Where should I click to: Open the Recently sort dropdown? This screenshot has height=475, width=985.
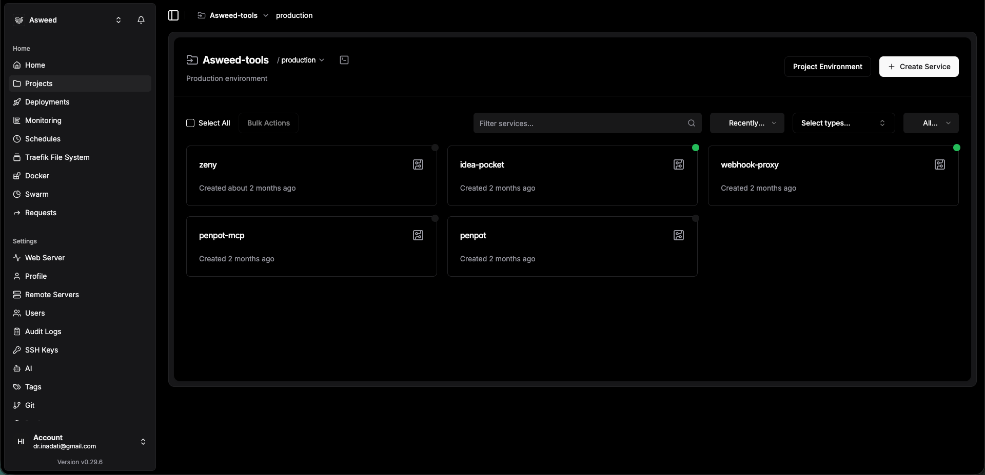pos(747,123)
